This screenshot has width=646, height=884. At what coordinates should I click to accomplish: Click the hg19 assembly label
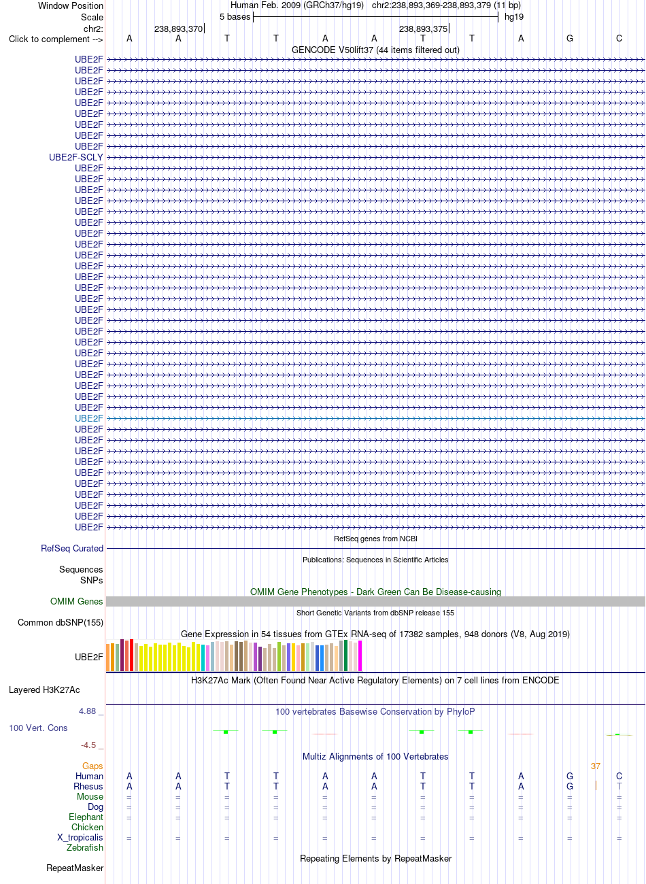click(x=513, y=16)
